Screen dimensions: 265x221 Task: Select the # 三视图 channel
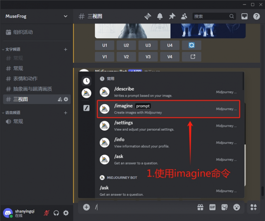coord(37,99)
